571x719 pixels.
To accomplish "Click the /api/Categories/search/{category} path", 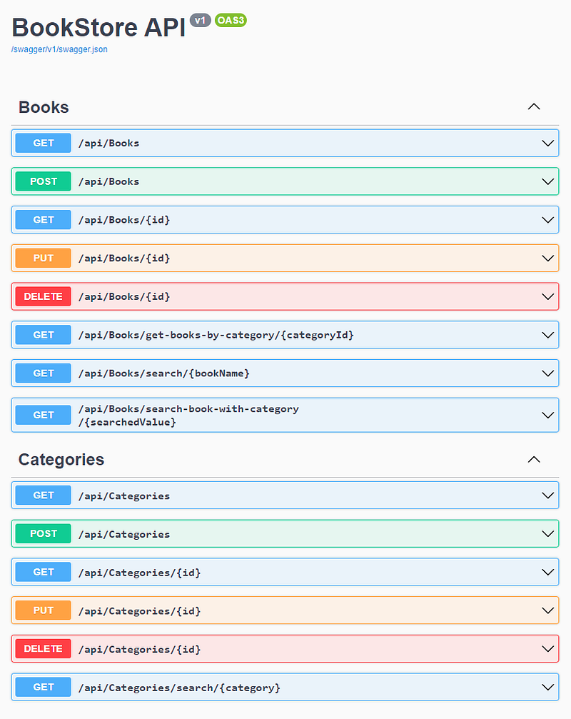I will tap(179, 688).
